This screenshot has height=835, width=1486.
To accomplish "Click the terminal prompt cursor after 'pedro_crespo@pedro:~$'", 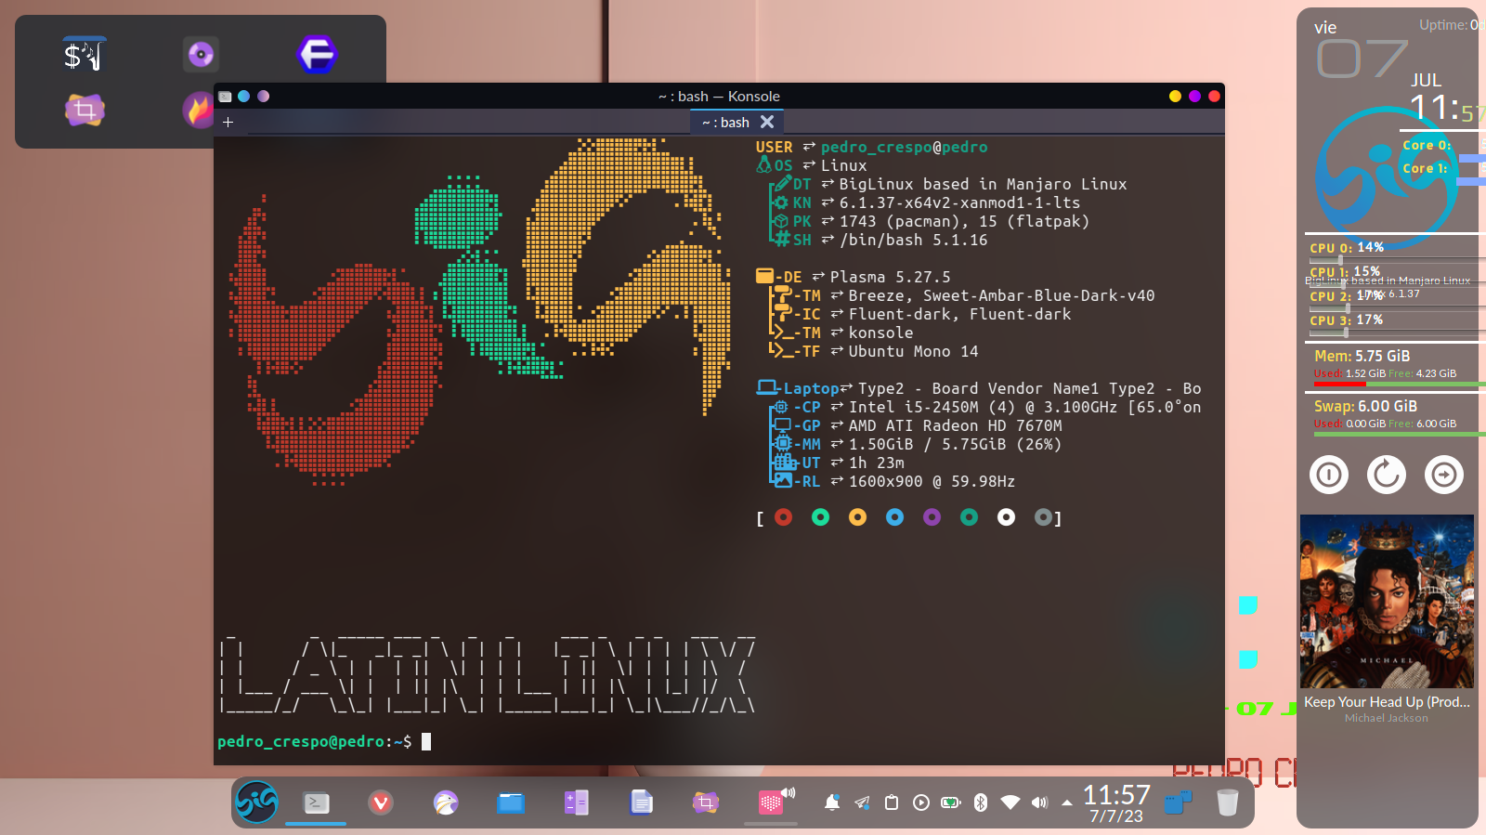I will pos(426,741).
